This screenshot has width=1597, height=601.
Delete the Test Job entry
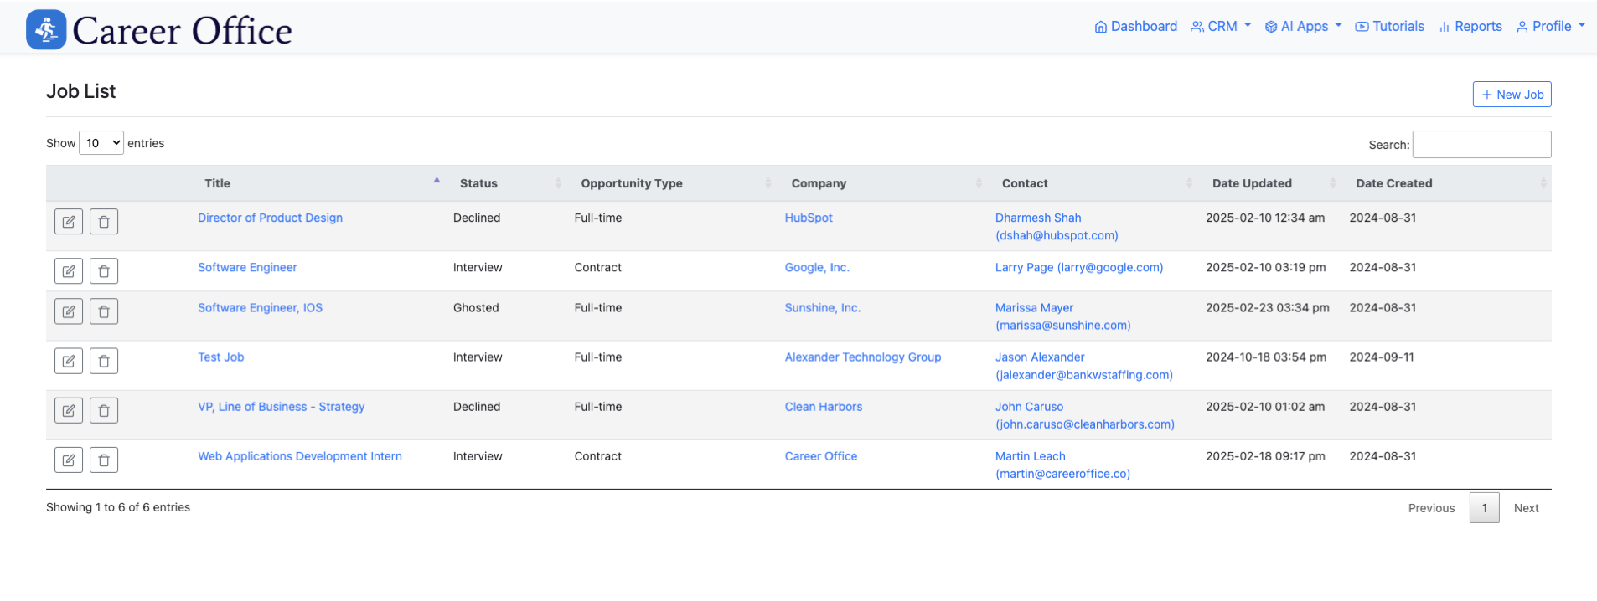[x=104, y=361]
